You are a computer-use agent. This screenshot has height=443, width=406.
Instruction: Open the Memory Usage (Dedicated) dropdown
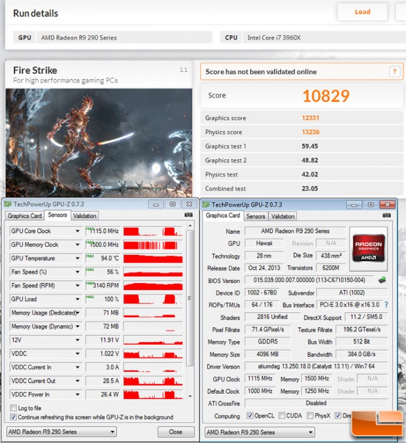[x=77, y=313]
